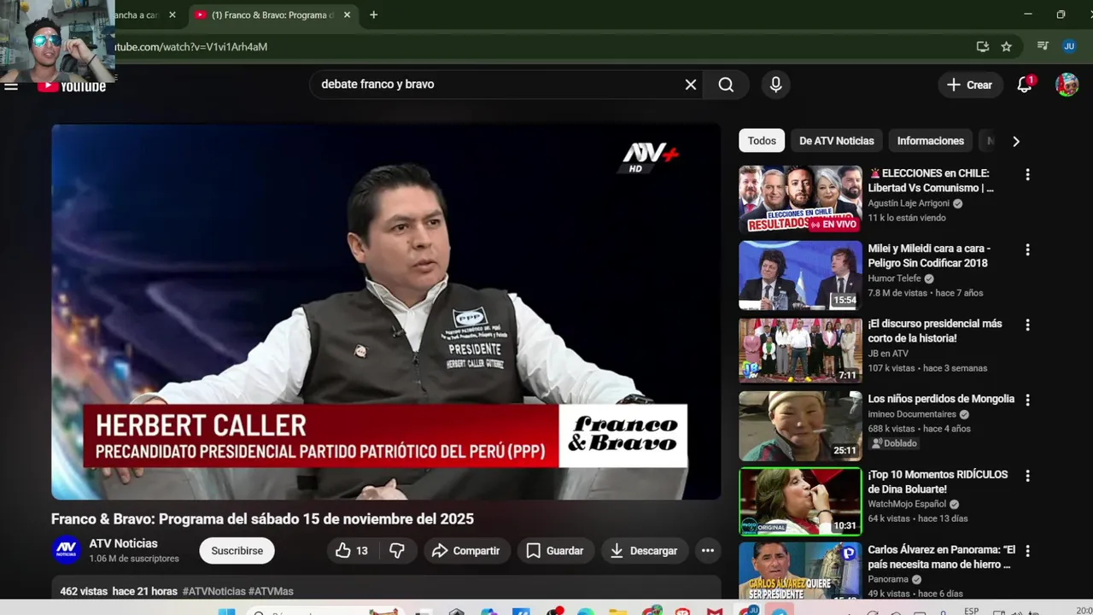
Task: Open the ATV Noticias channel avatar
Action: [x=67, y=550]
